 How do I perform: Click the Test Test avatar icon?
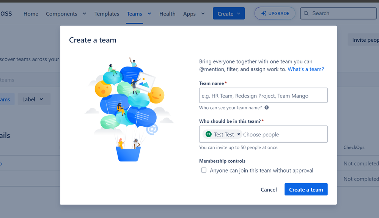point(208,134)
